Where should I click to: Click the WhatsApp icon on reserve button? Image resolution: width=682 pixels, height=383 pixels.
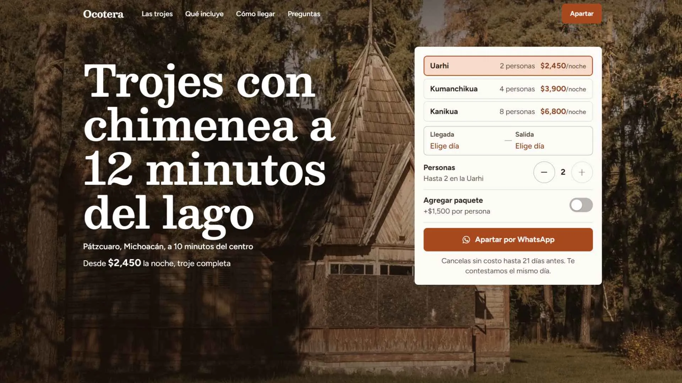(466, 240)
